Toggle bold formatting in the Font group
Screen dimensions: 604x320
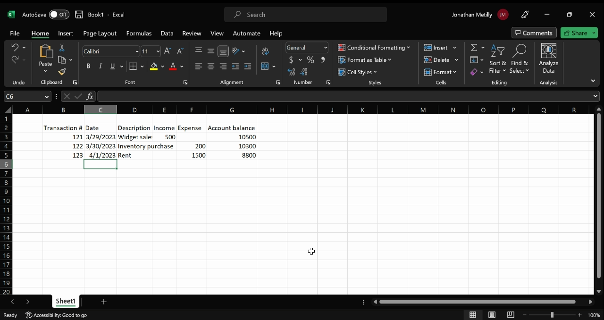[x=88, y=66]
